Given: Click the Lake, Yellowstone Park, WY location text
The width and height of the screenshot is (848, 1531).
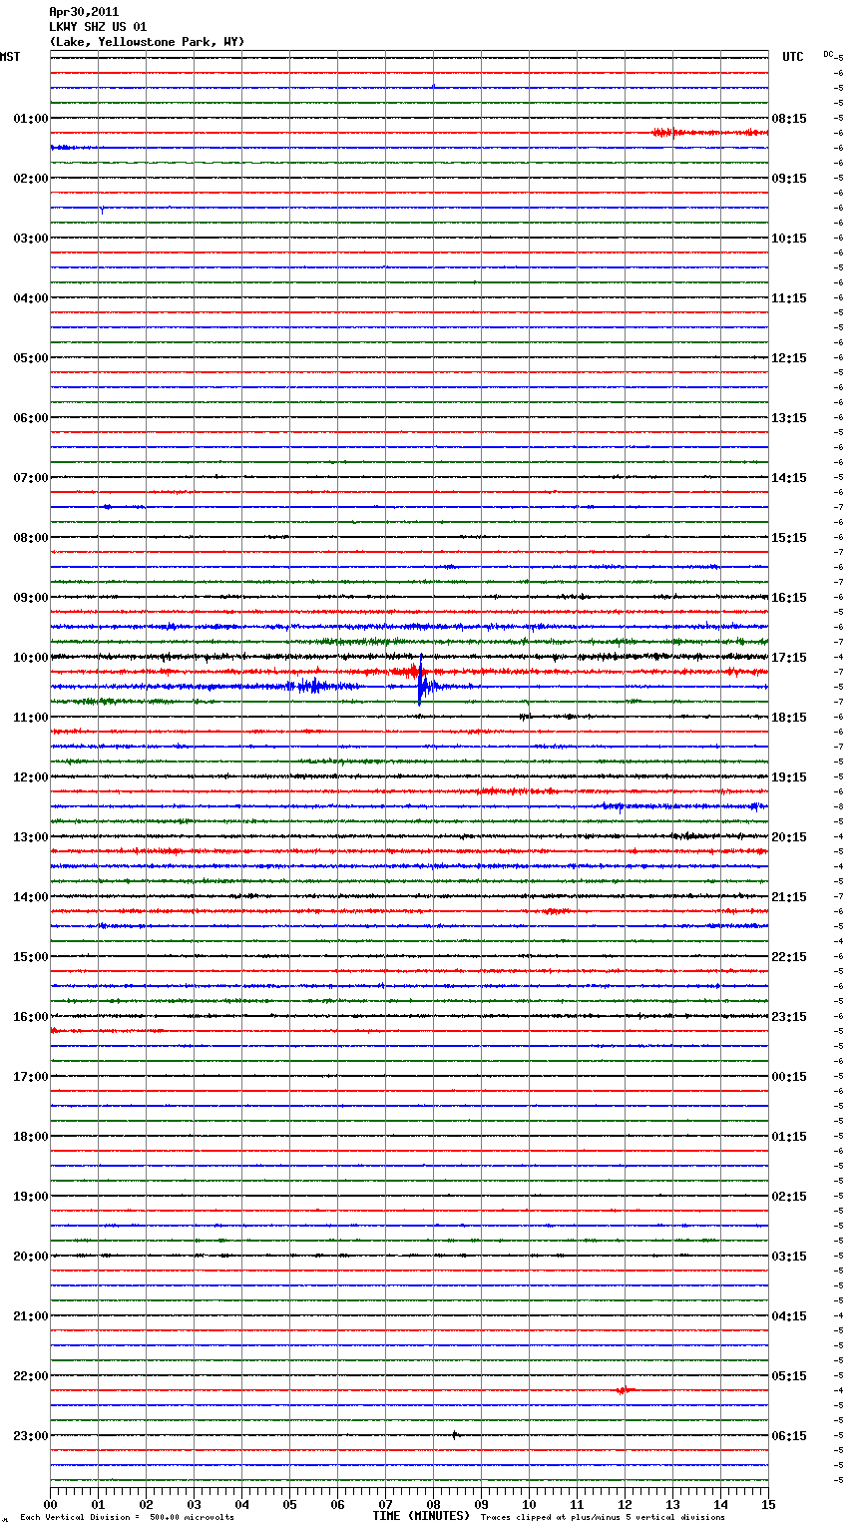Looking at the screenshot, I should (x=147, y=42).
